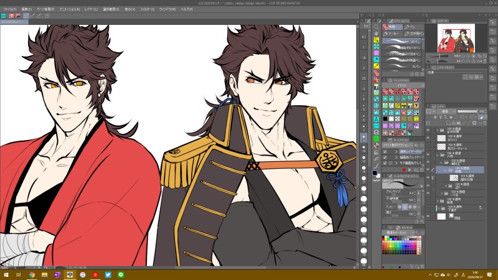Delete auto action with trash icon
The image size is (498, 280).
pos(422,170)
